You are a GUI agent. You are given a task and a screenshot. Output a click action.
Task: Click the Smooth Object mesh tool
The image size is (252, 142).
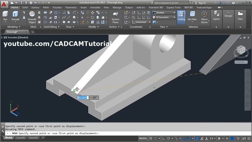click(x=32, y=17)
